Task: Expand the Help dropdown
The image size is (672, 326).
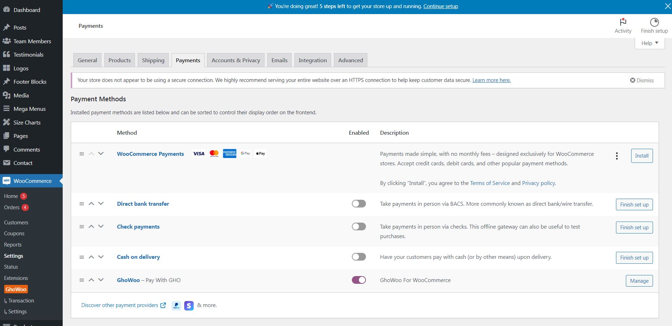Action: (649, 43)
